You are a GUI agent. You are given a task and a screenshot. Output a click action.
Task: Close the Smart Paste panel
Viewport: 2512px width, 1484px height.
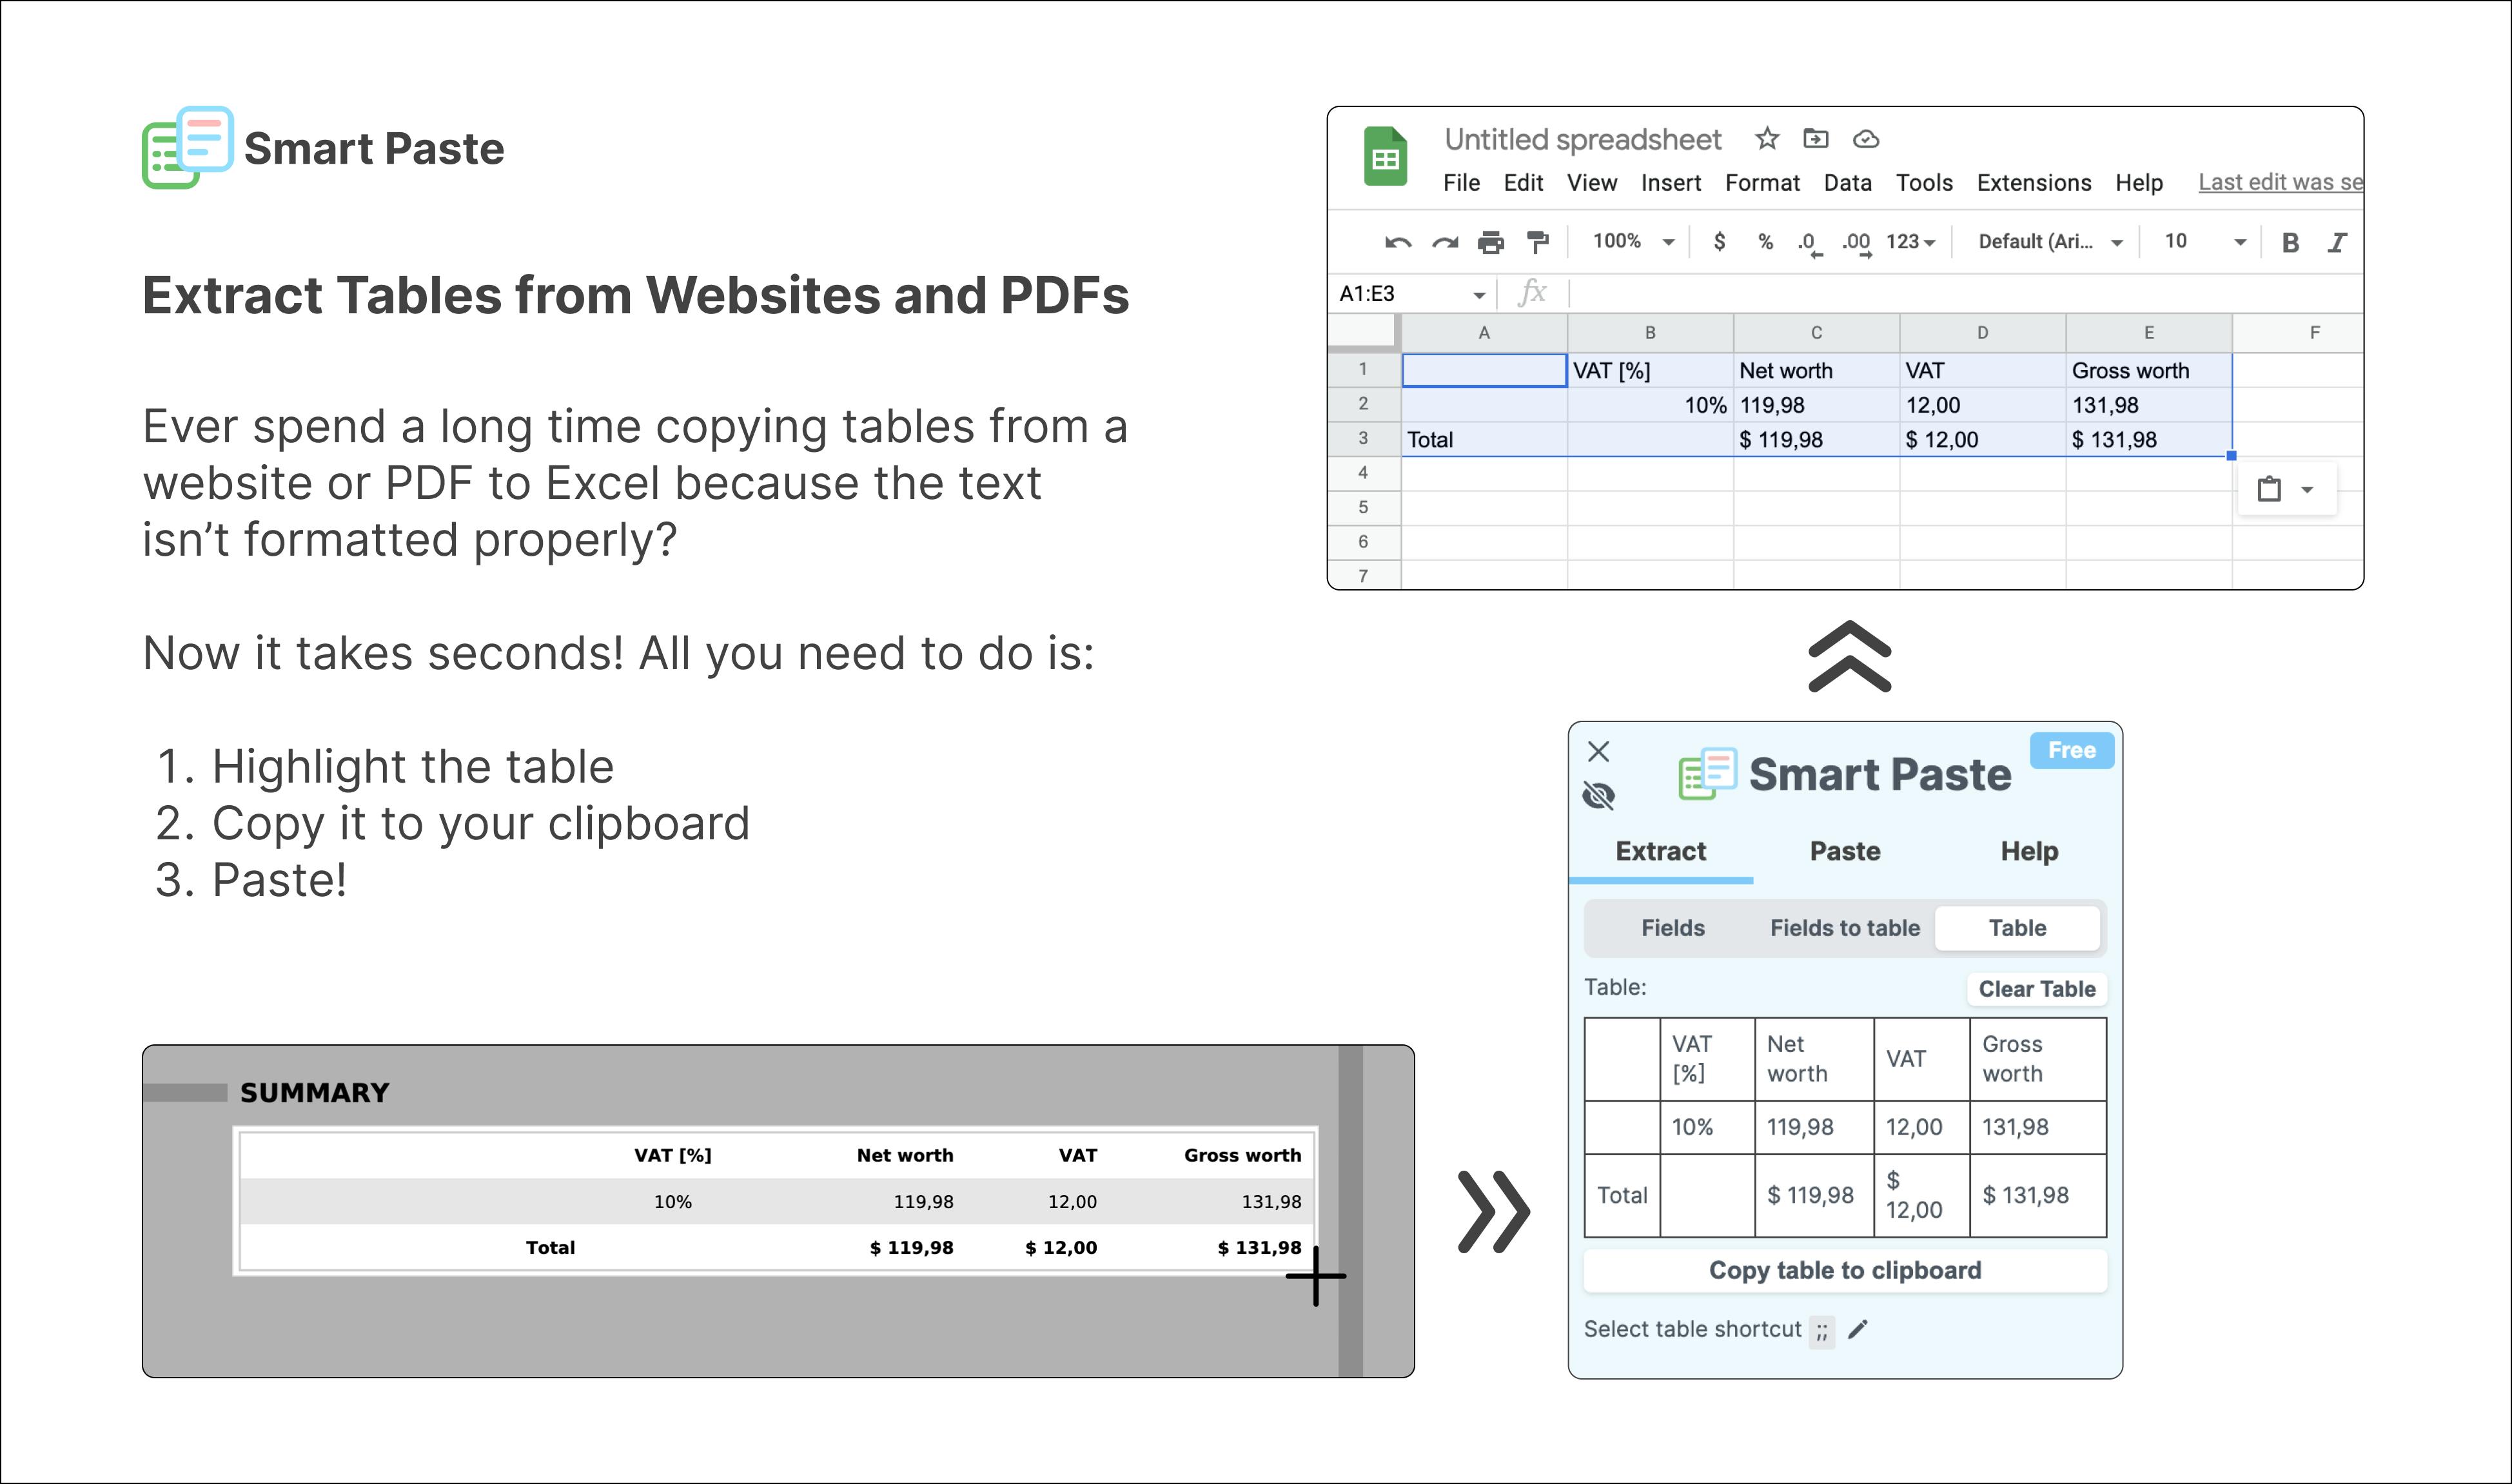(x=1599, y=751)
